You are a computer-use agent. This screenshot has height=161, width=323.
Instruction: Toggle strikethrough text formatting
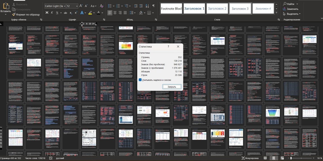click(65, 13)
